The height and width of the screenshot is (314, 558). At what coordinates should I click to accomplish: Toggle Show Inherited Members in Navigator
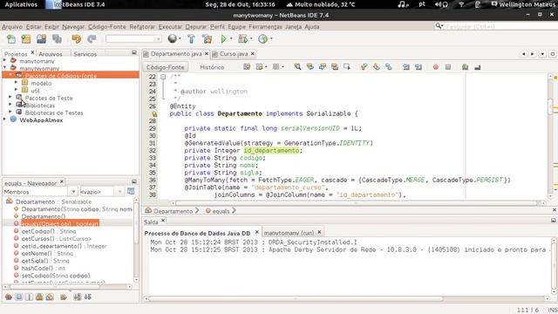click(x=9, y=297)
